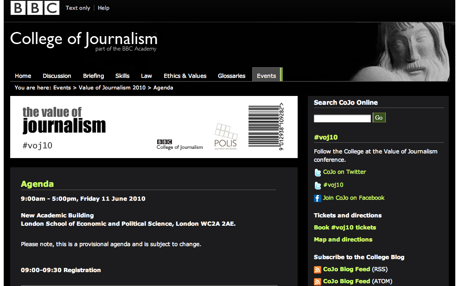The height and width of the screenshot is (286, 459).
Task: Click the 'Subscribe to the College Blog' heading
Action: click(x=359, y=257)
